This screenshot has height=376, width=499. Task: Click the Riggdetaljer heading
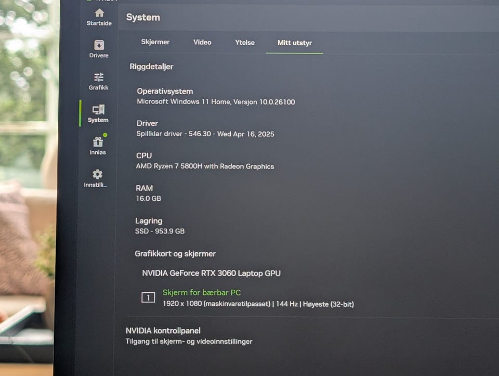151,67
